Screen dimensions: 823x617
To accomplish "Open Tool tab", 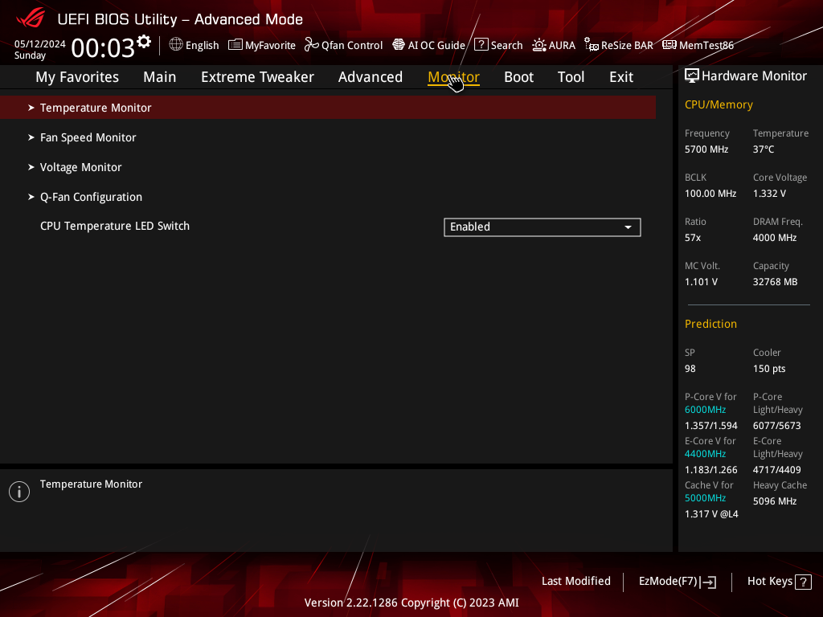I will (x=571, y=77).
